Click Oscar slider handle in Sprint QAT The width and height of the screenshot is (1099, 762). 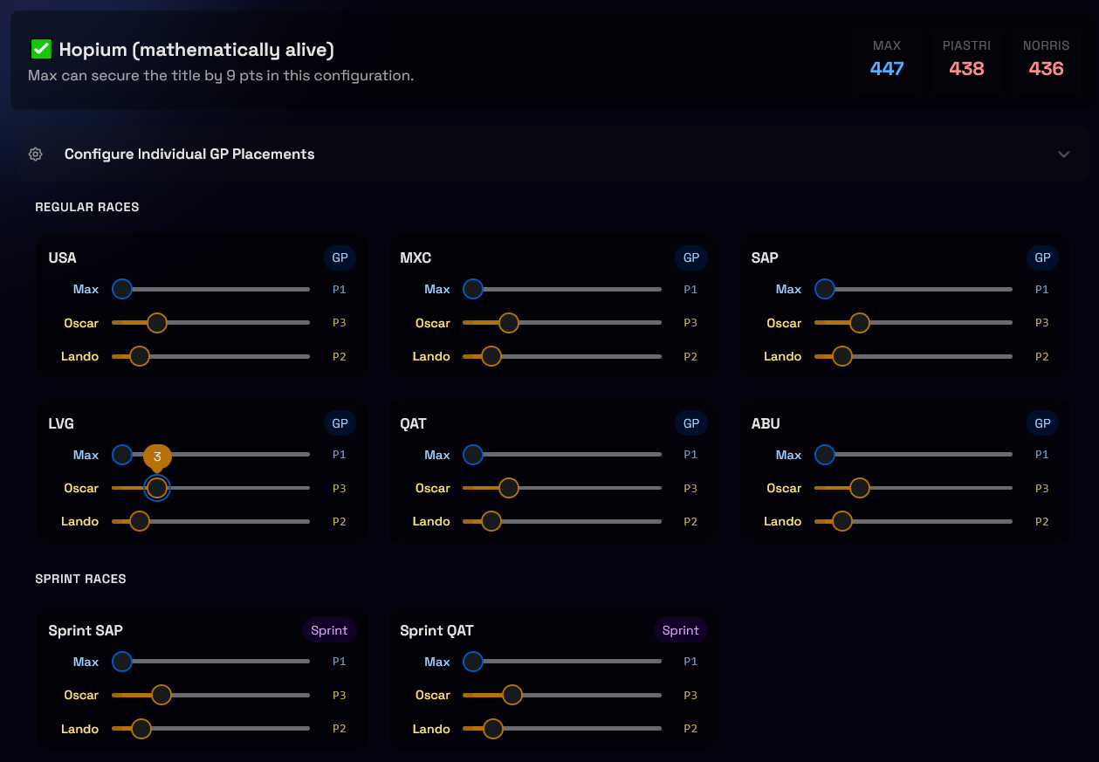click(512, 695)
